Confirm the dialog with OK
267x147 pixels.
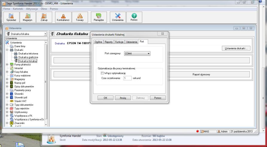click(105, 98)
